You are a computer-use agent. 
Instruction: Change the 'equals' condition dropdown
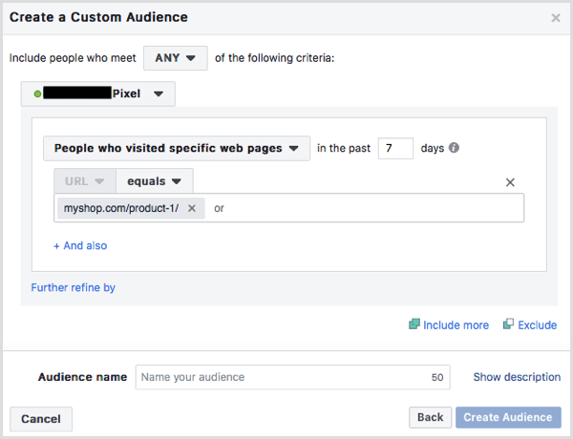pyautogui.click(x=154, y=181)
